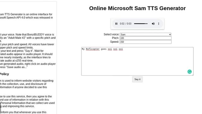Click the Policy heading in left panel
The image size is (202, 114).
click(x=4, y=74)
